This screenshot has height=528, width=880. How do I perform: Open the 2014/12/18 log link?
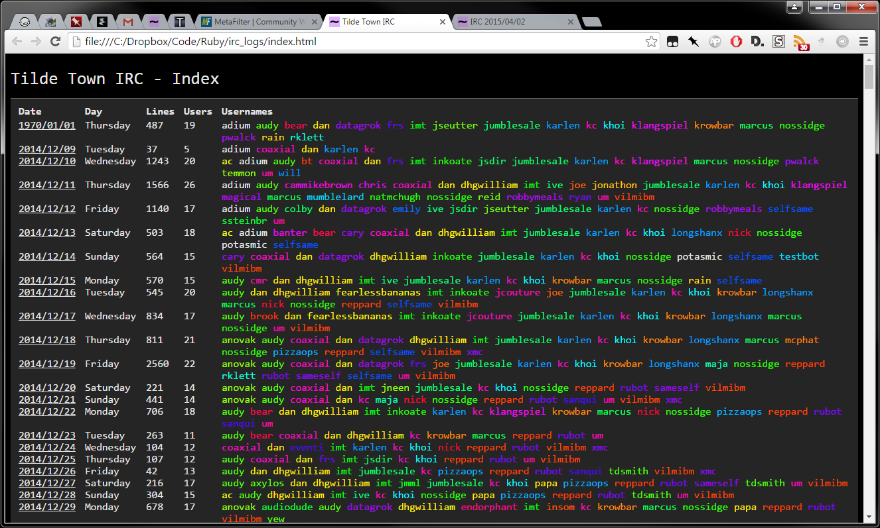[47, 340]
